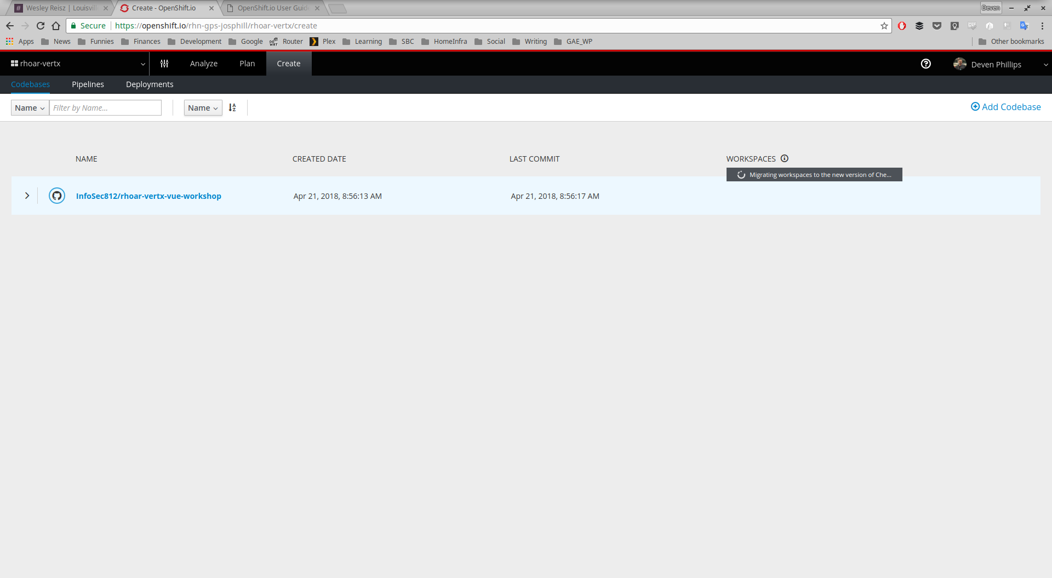Open the Funnies bookmarks folder
This screenshot has height=578, width=1052.
pyautogui.click(x=96, y=42)
